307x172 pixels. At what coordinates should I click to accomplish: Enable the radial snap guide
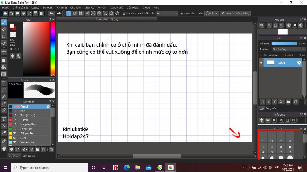tap(93, 13)
